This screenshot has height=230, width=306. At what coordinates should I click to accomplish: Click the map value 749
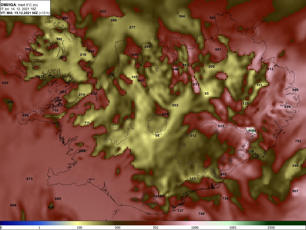(201, 214)
